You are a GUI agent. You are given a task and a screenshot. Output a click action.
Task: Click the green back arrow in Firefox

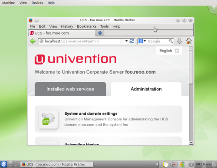33,41
